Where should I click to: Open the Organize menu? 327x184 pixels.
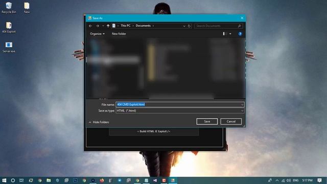click(97, 34)
